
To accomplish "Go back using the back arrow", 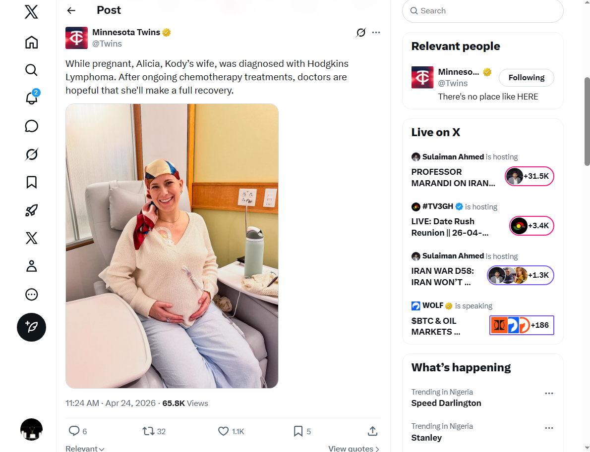I will tap(71, 10).
